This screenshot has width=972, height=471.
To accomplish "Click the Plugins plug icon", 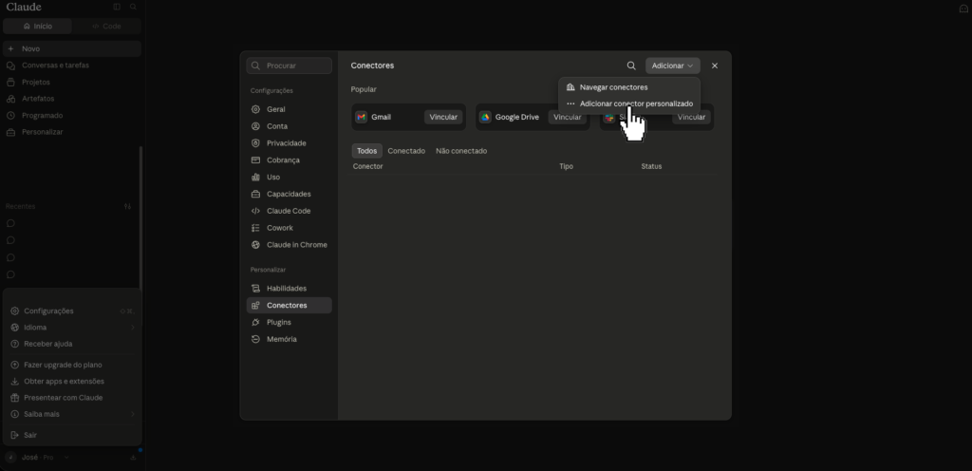I will 255,322.
